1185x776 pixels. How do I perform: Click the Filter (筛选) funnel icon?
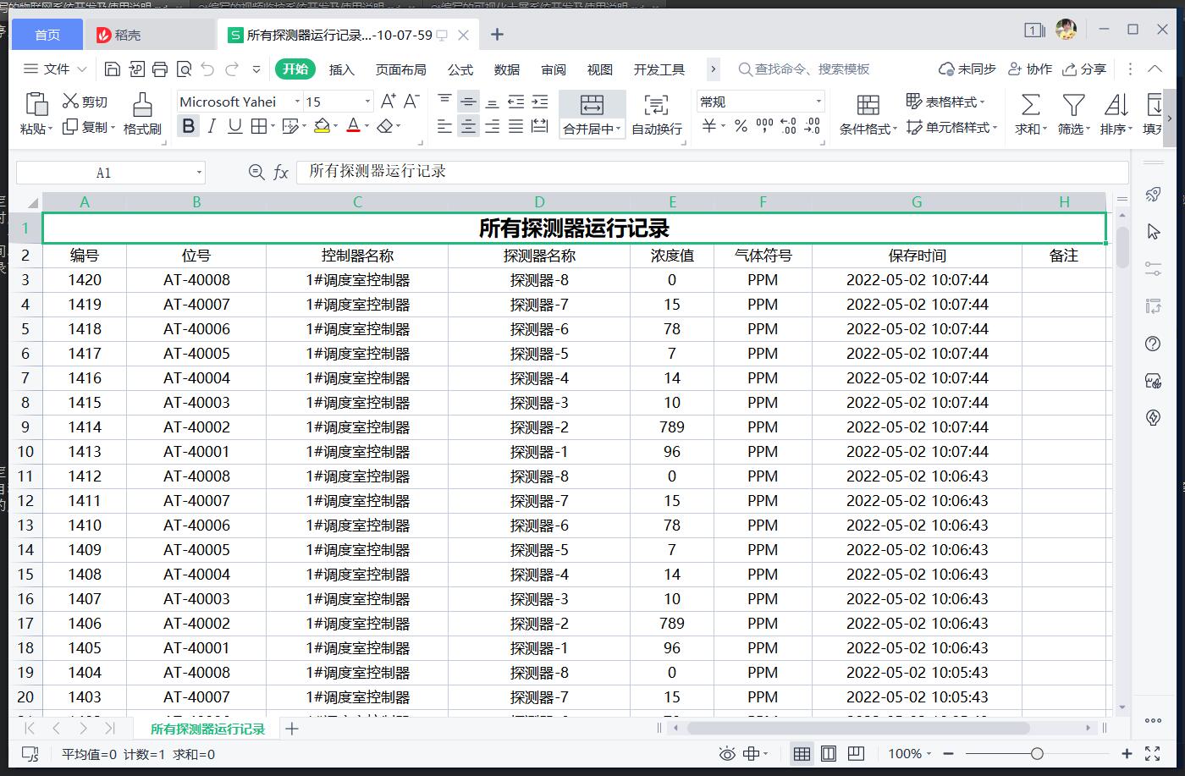click(x=1073, y=105)
